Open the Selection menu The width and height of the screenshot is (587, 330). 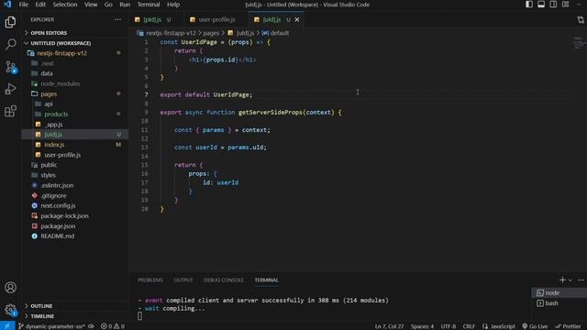coord(65,5)
